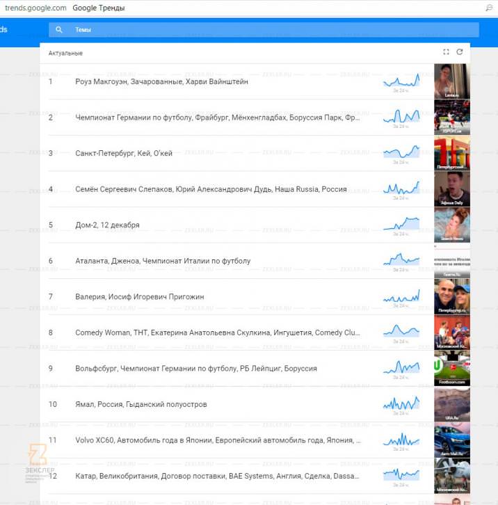Click thumbnail for Роуз Макгоуэн trend
Viewport: 498px width, 505px height.
pos(452,81)
